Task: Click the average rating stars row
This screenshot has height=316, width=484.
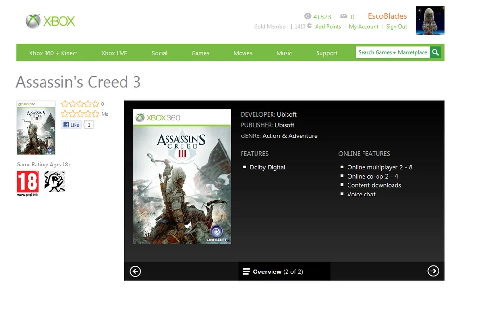Action: click(x=80, y=104)
